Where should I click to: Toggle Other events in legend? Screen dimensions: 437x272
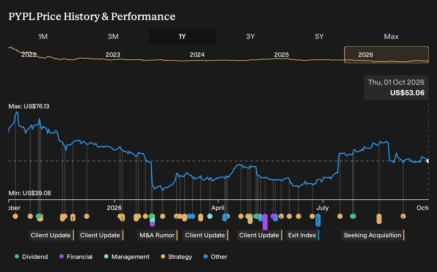pos(215,257)
